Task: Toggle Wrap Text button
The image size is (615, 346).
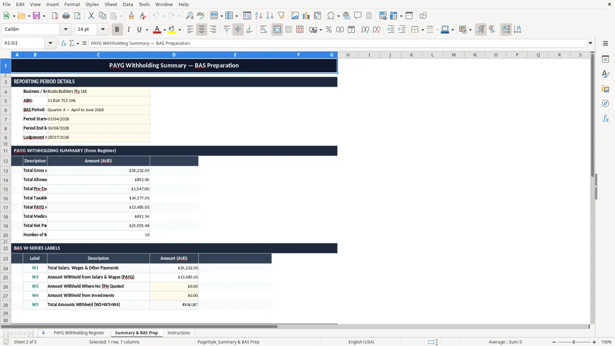Action: tap(263, 30)
